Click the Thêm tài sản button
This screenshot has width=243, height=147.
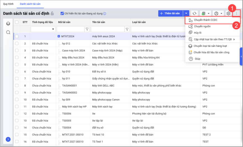tap(171, 13)
